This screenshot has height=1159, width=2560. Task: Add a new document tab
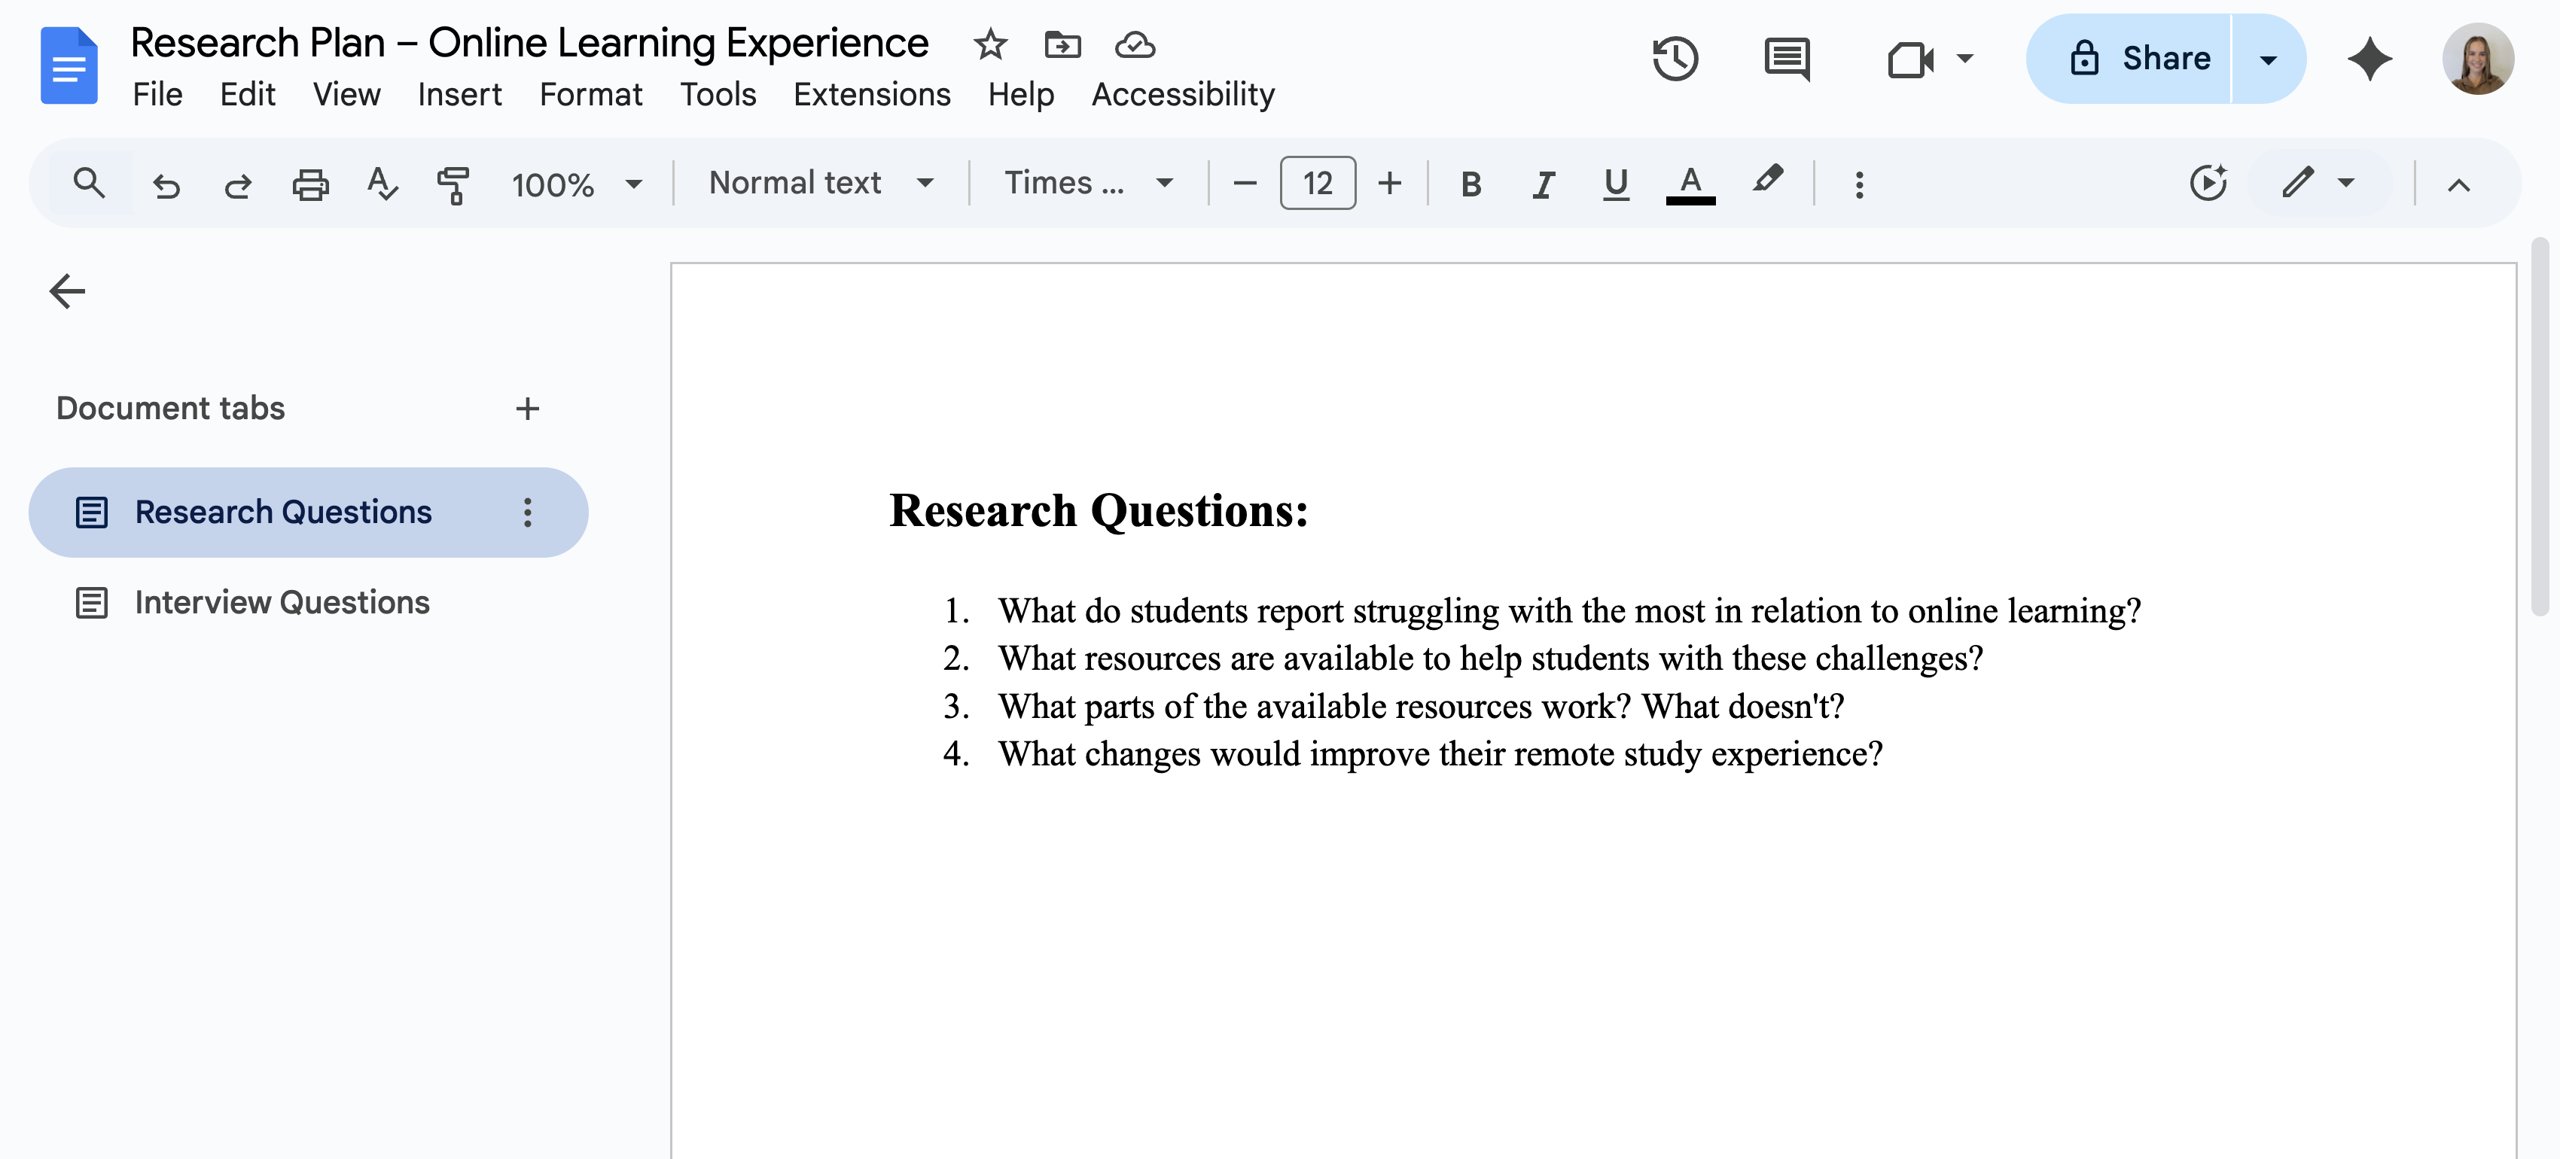(528, 408)
